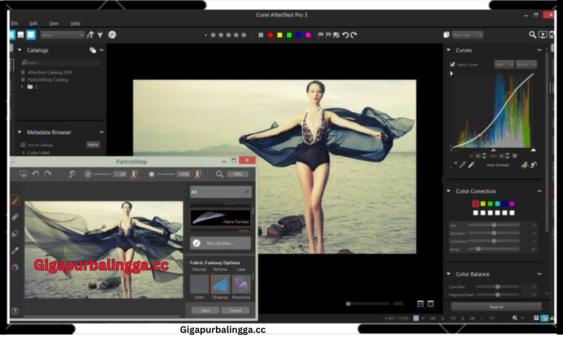Screen dimensions: 563x338
Task: Collapse the Catalogs panel
Action: (20, 50)
